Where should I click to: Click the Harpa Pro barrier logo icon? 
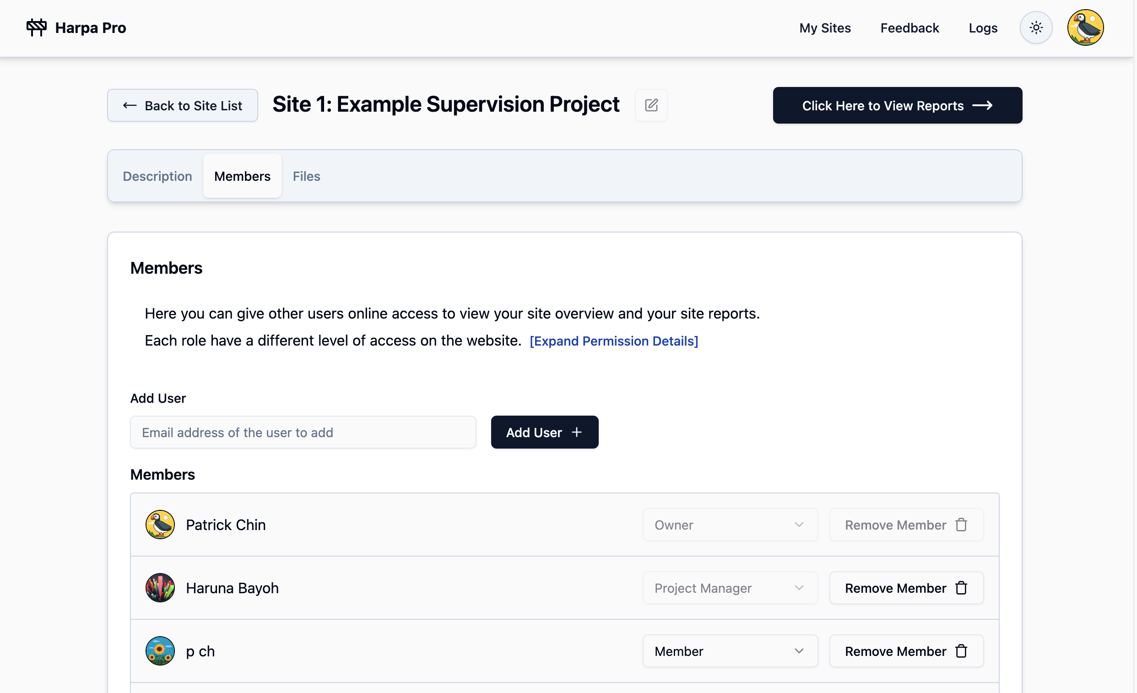[x=37, y=27]
